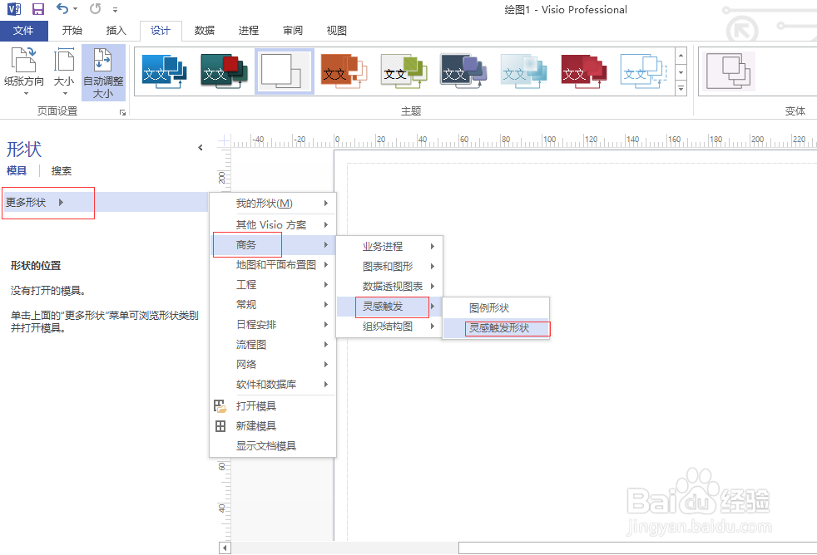Click the horizontal scrollbar left arrow

click(x=225, y=548)
